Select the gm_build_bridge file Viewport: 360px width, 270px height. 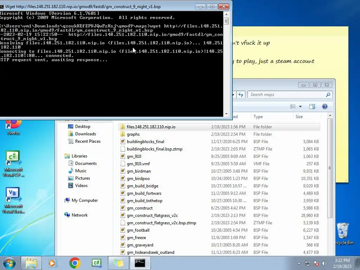pos(219,186)
